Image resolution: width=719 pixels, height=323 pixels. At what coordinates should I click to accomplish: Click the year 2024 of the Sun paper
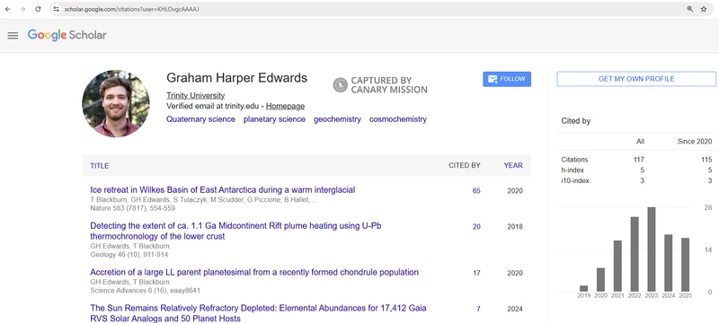click(515, 310)
